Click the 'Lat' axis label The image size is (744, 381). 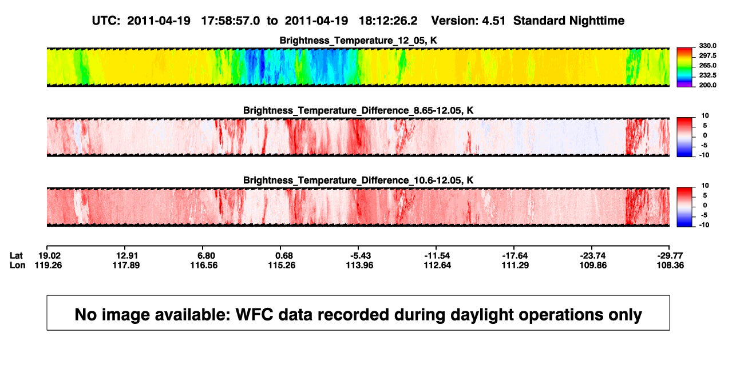point(17,255)
